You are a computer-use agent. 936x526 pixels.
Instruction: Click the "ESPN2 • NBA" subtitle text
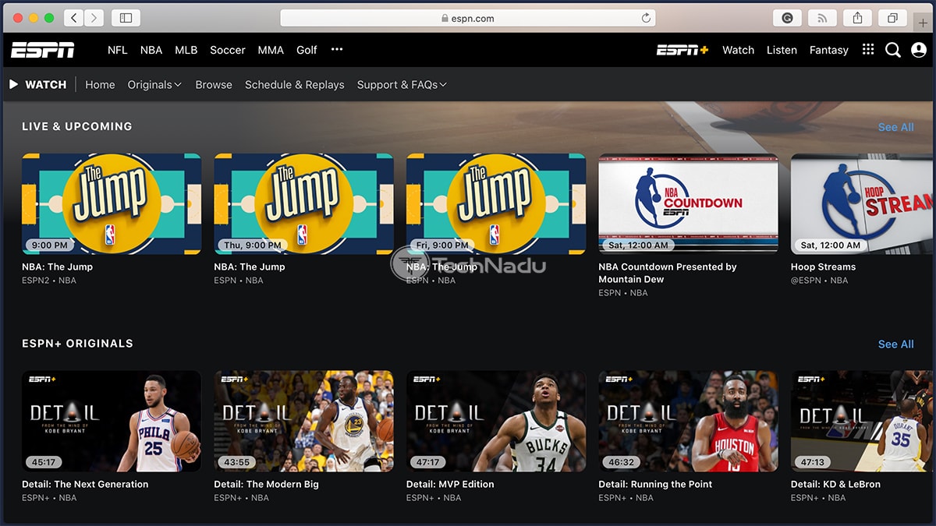(49, 280)
